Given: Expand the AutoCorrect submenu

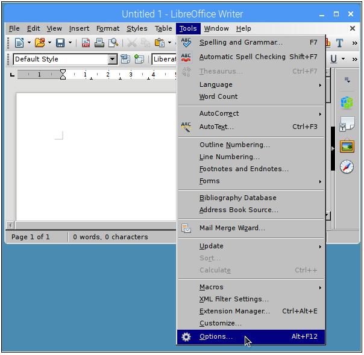Looking at the screenshot, I should pos(251,113).
